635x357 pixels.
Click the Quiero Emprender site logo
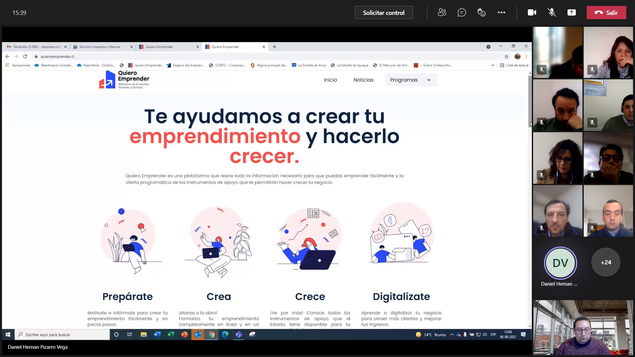click(124, 80)
